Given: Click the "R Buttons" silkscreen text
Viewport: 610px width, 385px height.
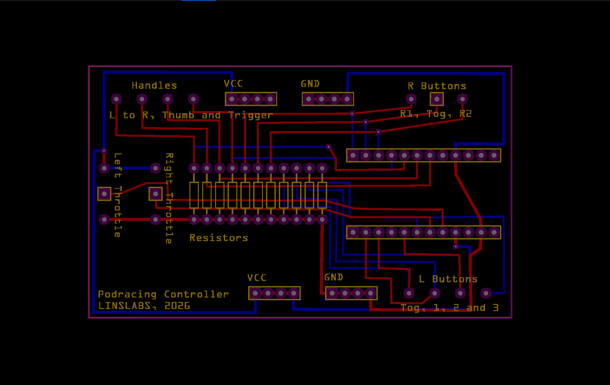Looking at the screenshot, I should (x=437, y=86).
